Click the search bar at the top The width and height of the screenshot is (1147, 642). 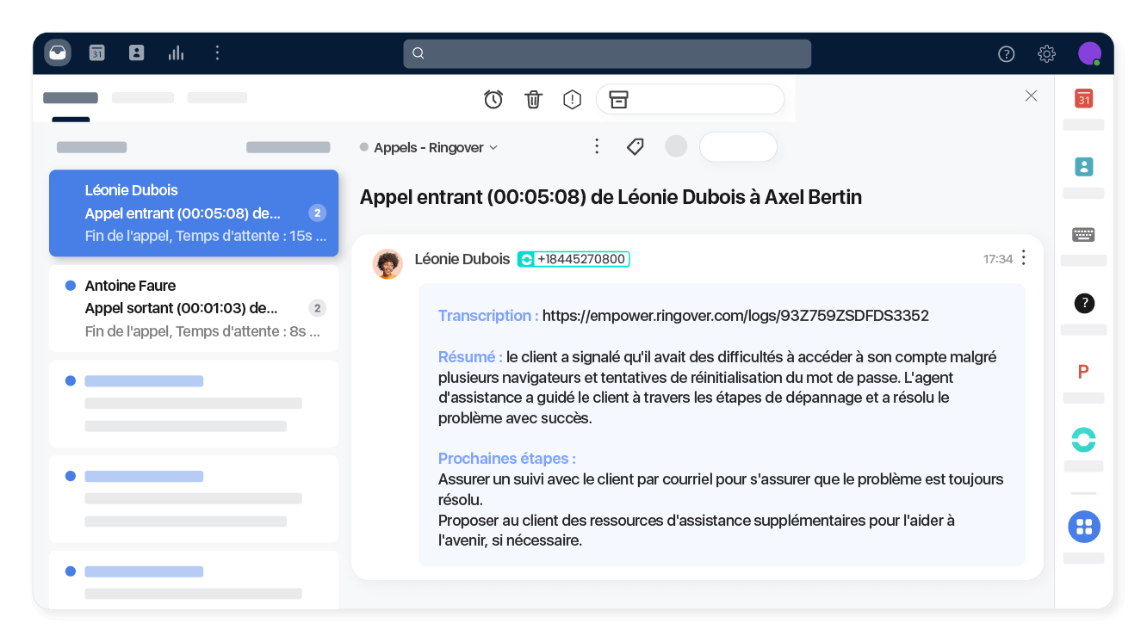[607, 52]
